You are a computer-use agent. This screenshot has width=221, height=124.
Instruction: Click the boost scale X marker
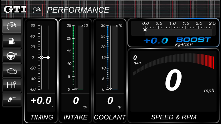[145, 30]
